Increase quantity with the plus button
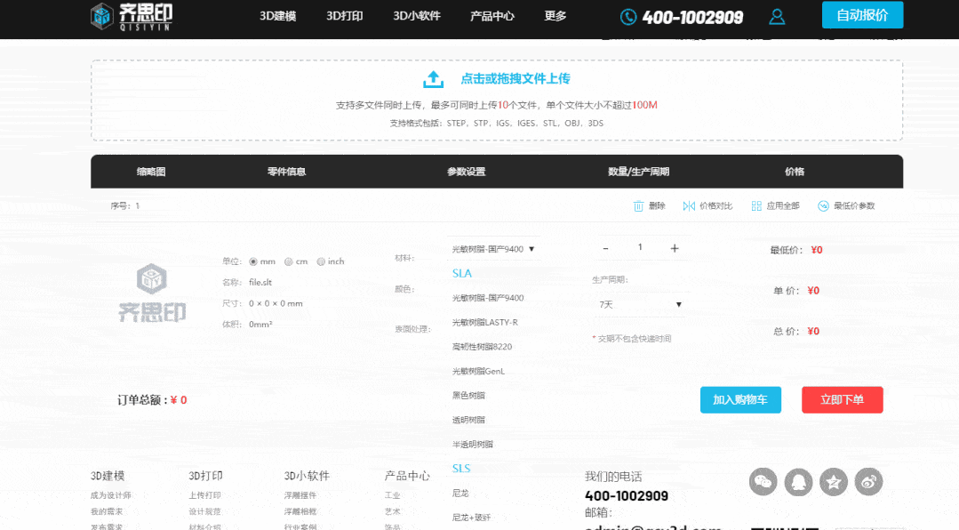 (675, 248)
